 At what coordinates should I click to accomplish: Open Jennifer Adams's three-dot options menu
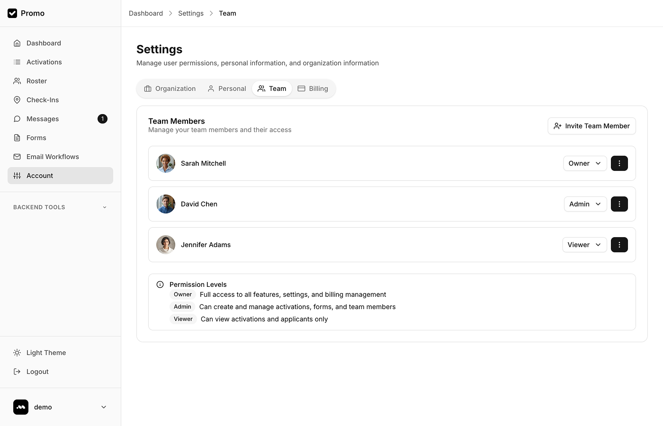619,245
